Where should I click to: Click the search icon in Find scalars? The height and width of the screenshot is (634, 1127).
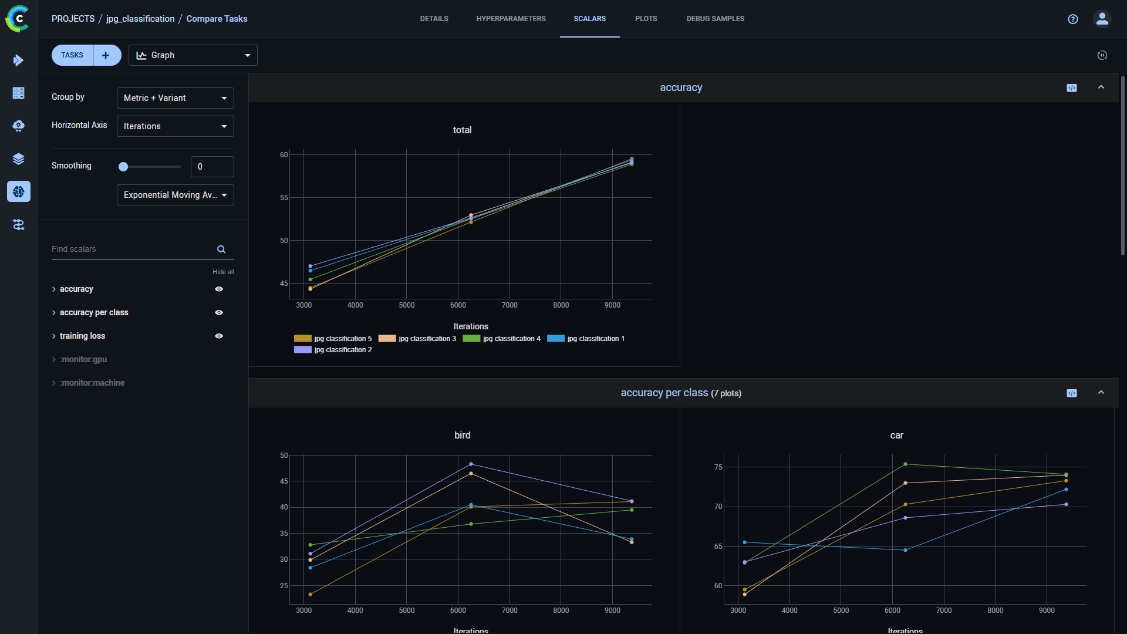221,249
